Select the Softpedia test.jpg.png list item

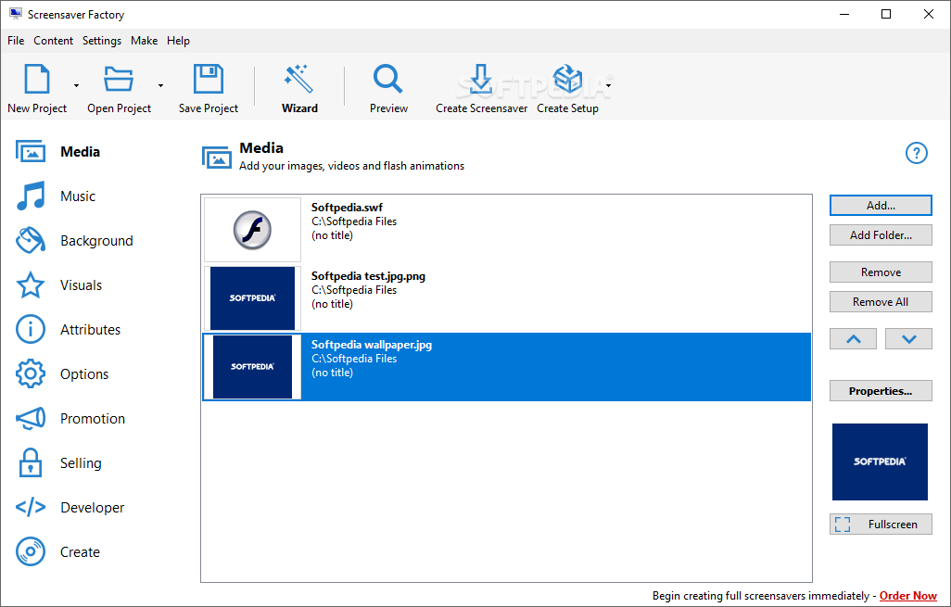point(506,297)
